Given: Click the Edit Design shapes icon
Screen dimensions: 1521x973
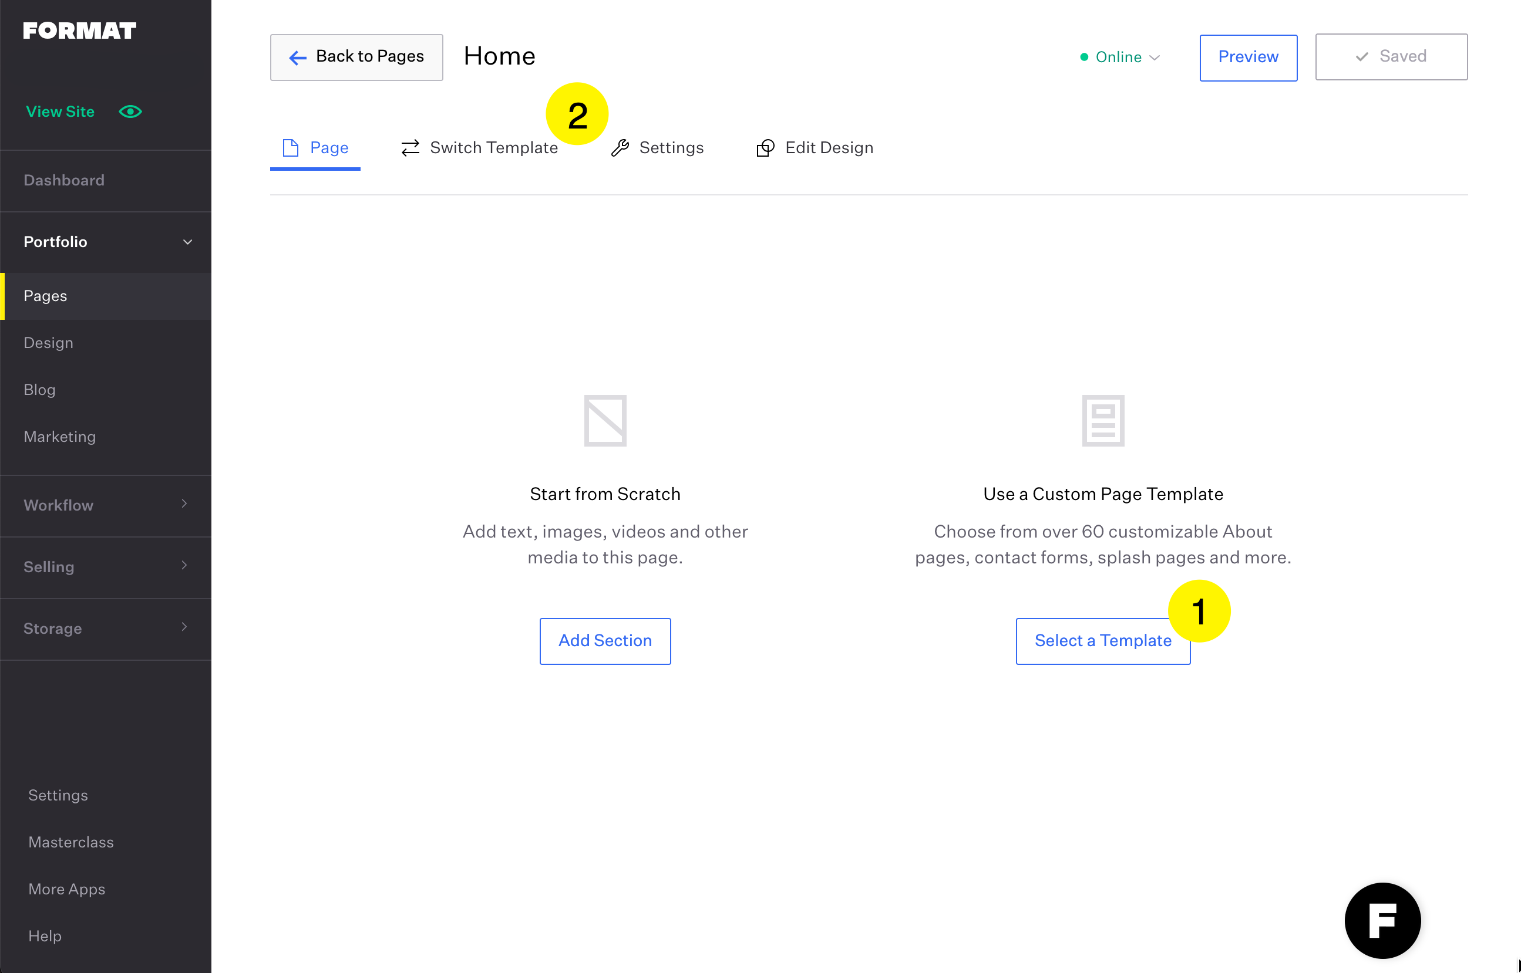Looking at the screenshot, I should 765,148.
